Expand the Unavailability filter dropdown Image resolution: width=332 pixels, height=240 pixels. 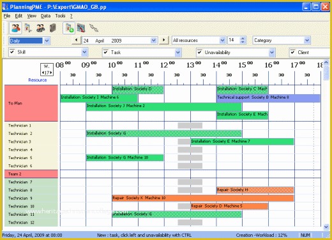pos(271,52)
